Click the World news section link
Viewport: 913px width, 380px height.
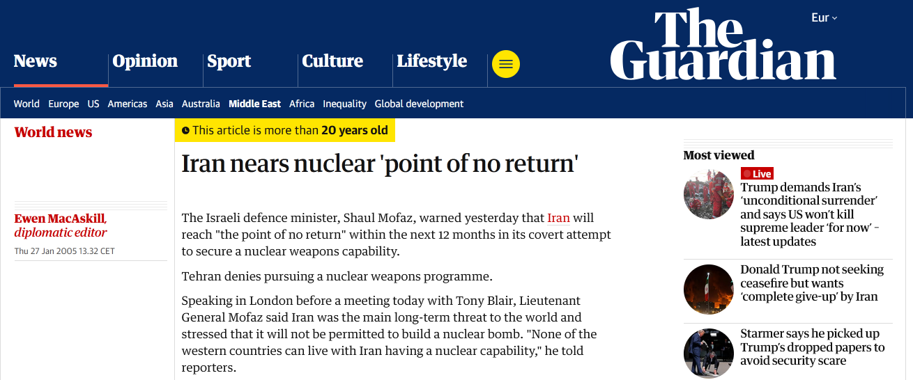point(53,132)
